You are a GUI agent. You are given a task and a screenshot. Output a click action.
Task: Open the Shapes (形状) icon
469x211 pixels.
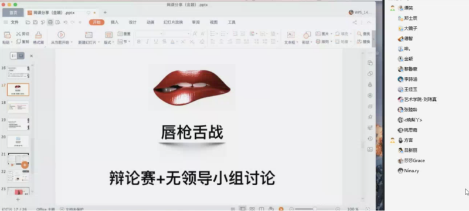pos(307,35)
